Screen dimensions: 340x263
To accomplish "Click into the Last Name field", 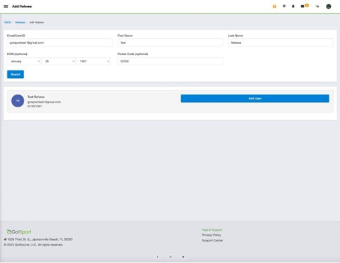I will [x=281, y=43].
